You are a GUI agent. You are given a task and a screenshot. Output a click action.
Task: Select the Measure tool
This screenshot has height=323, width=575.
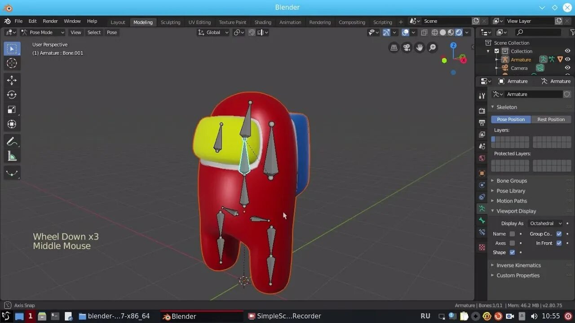(x=12, y=157)
